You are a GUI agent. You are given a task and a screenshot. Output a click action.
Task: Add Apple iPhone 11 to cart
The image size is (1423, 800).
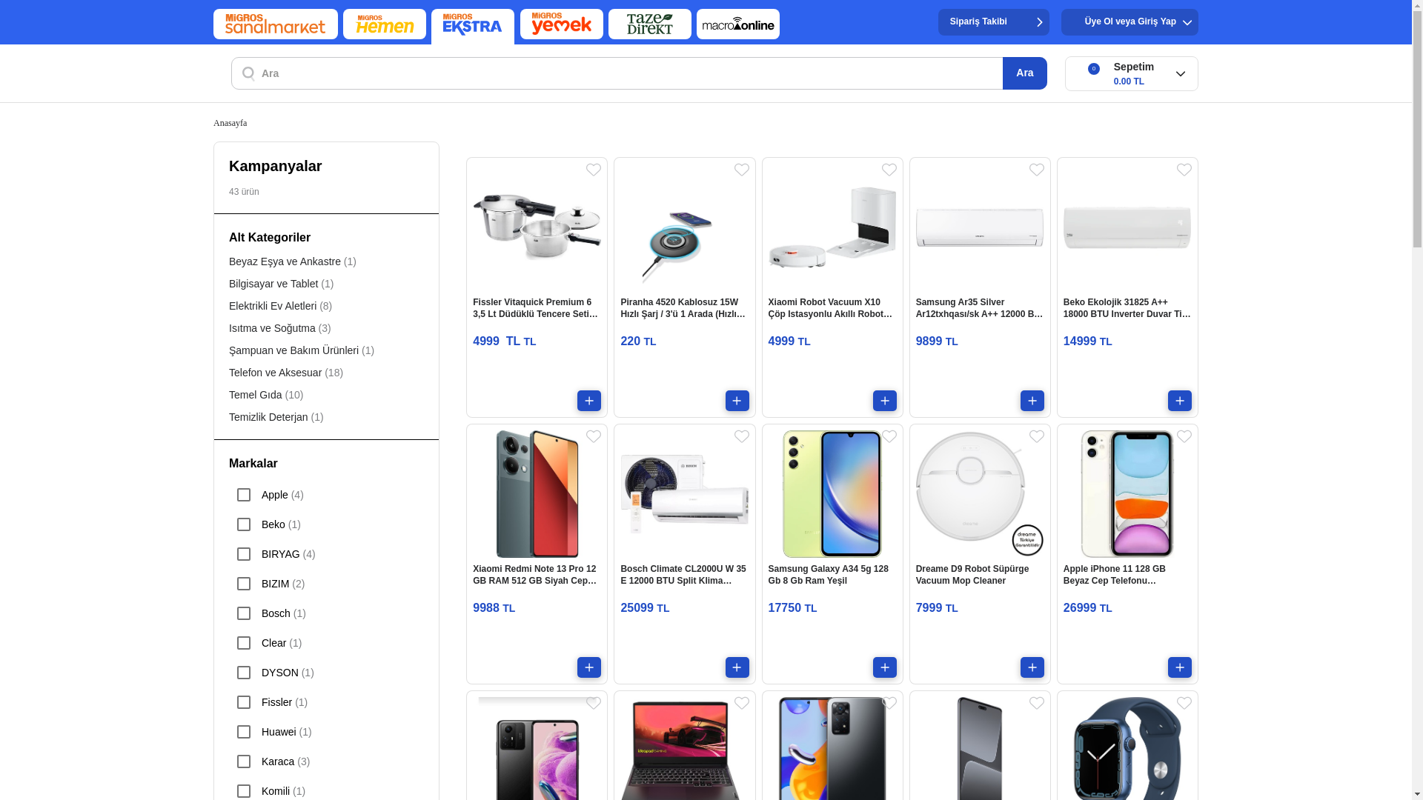(x=1180, y=667)
